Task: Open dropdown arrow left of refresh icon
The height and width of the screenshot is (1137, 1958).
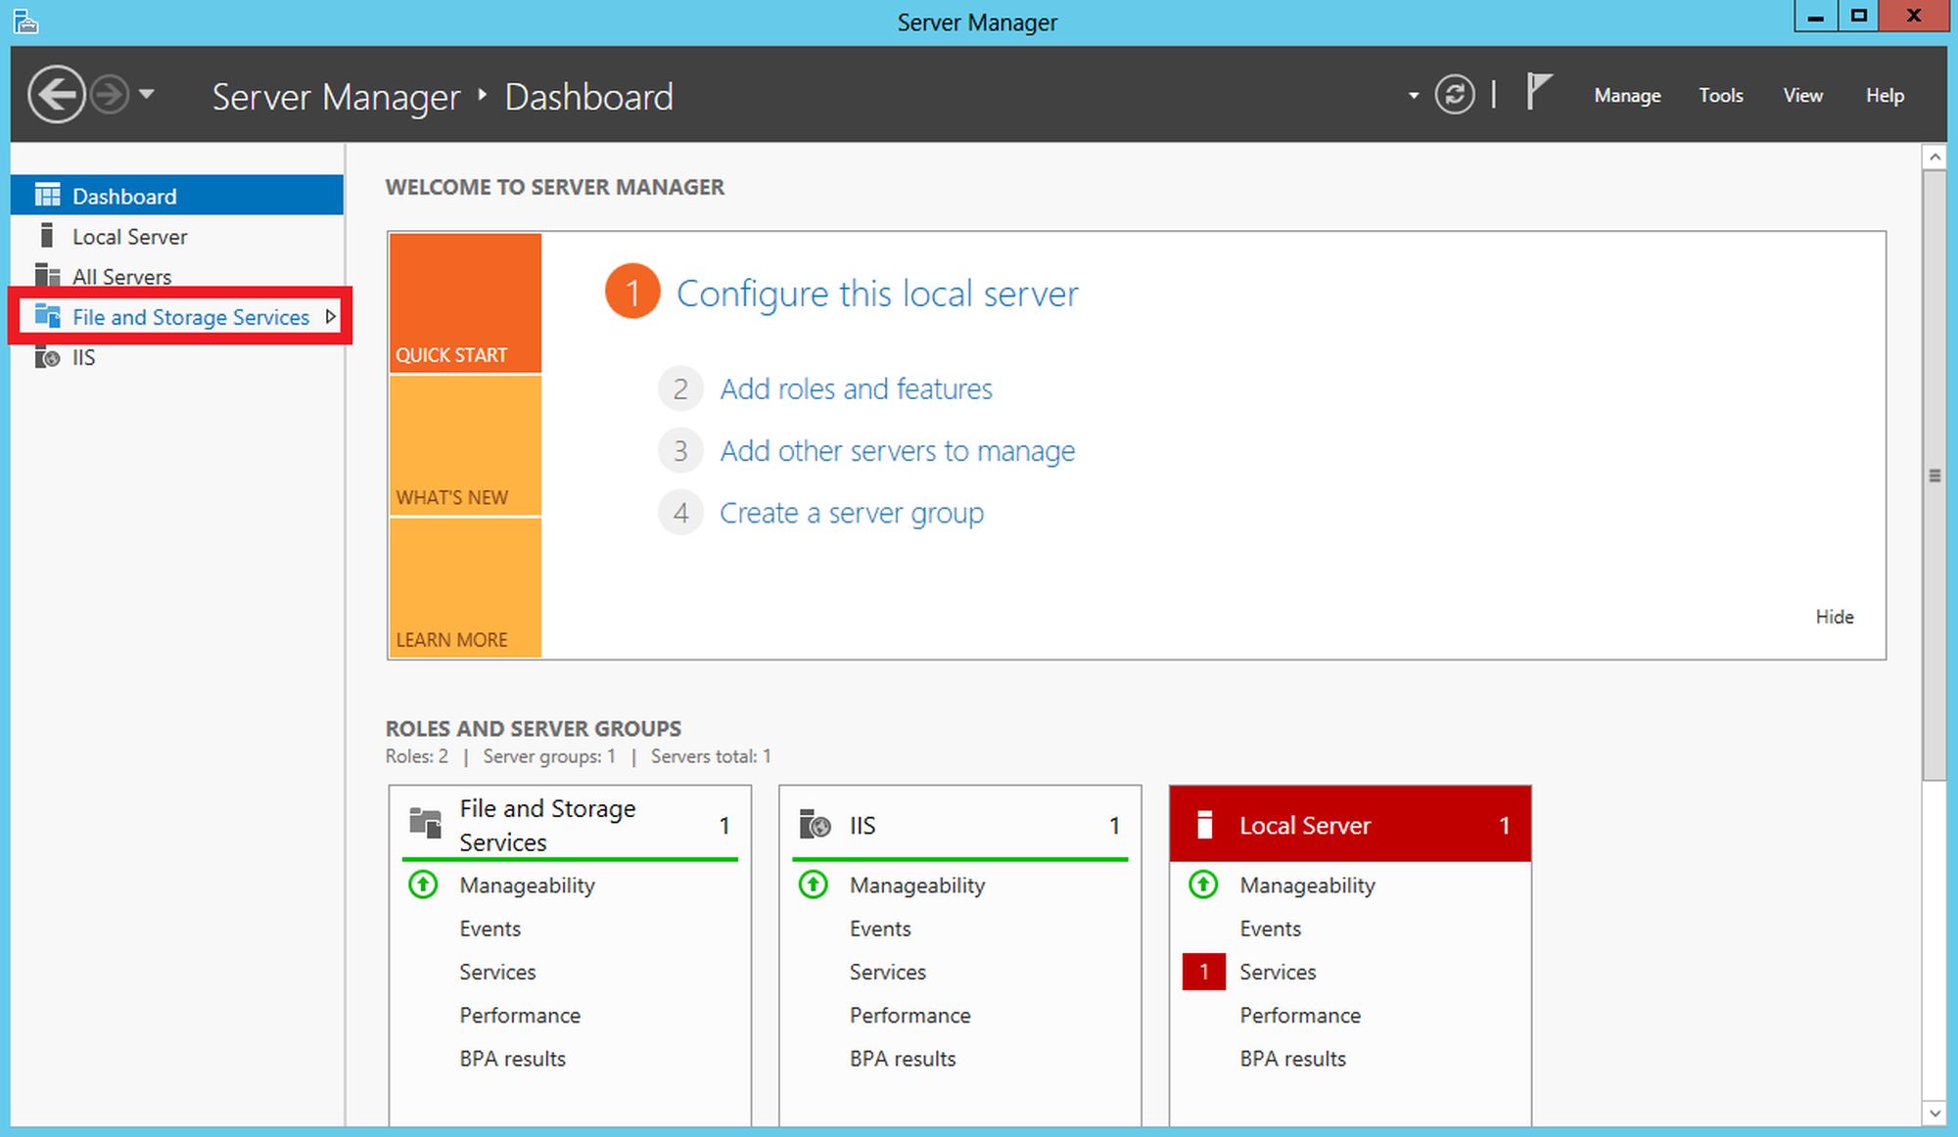Action: (1413, 96)
